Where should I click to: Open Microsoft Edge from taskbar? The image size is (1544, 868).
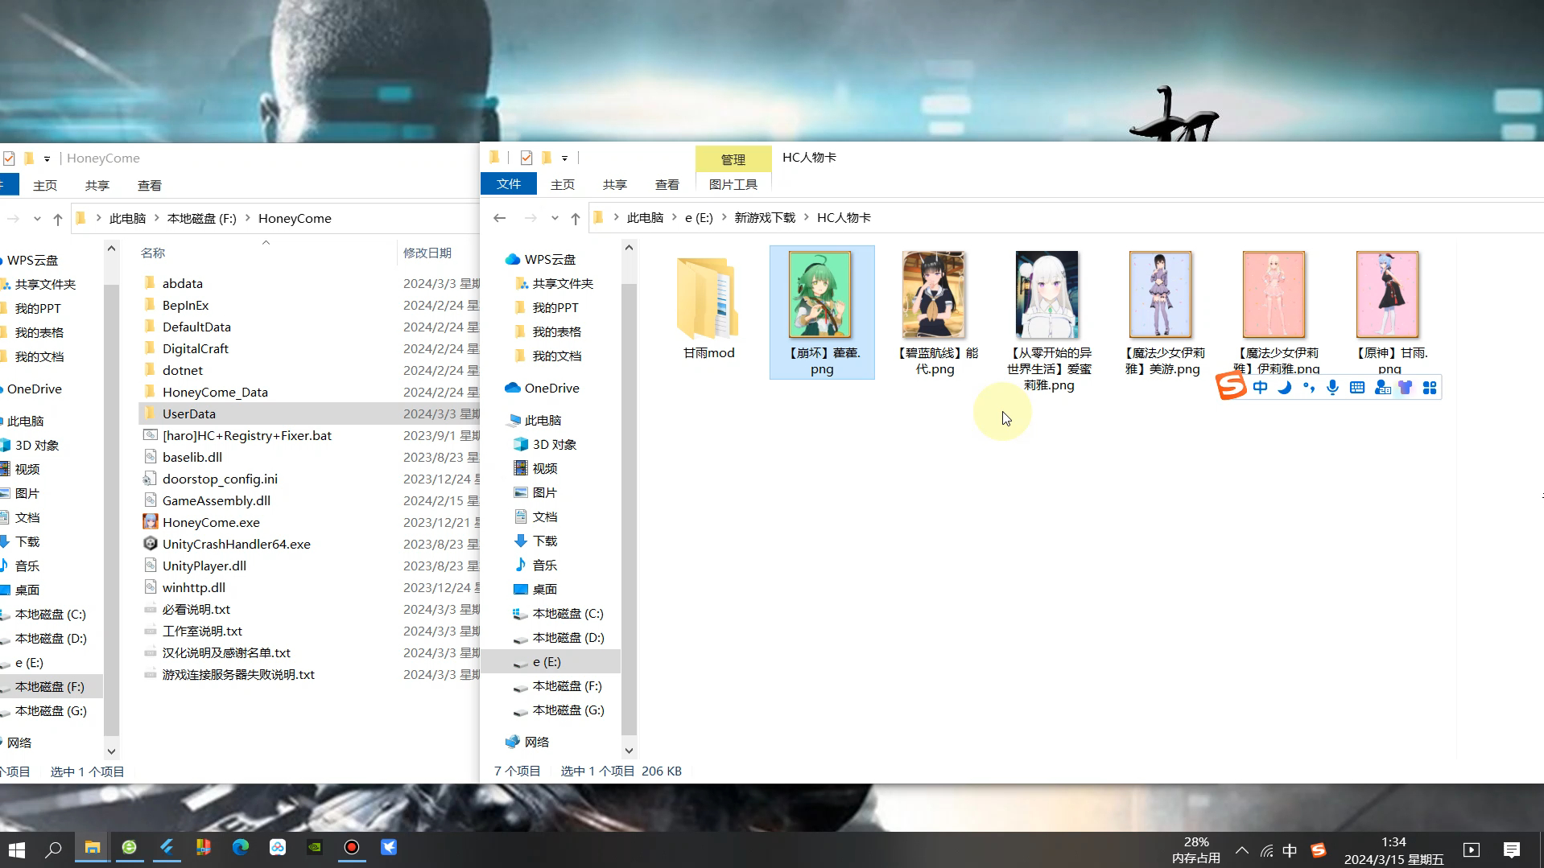[241, 848]
